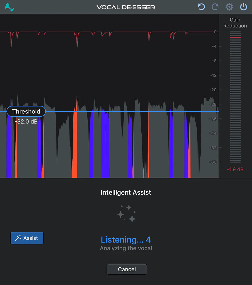Image resolution: width=252 pixels, height=285 pixels.
Task: Click the redo arrow icon
Action: coord(215,7)
